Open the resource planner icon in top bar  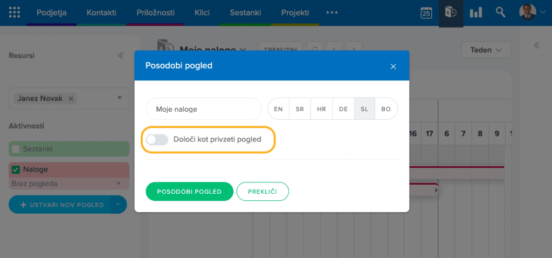tap(451, 13)
